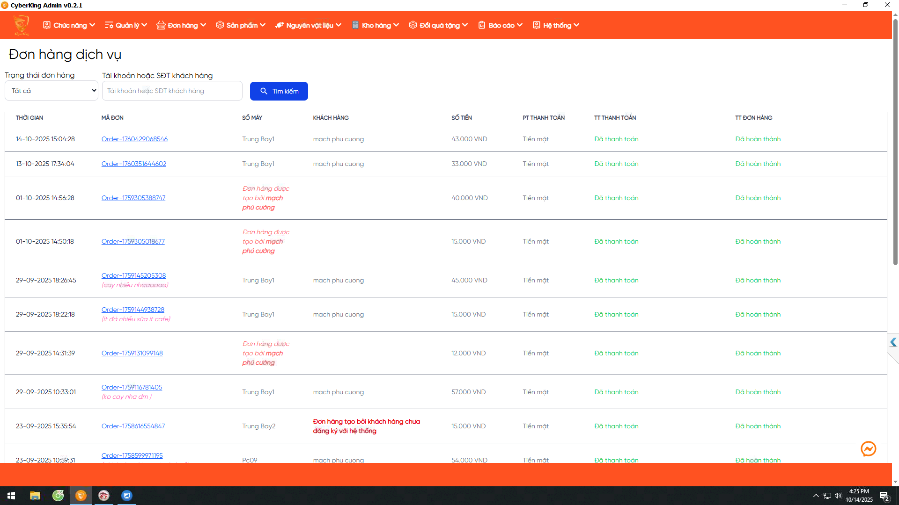This screenshot has width=899, height=505.
Task: Click the Đổi quà tặng gift icon
Action: click(x=413, y=25)
